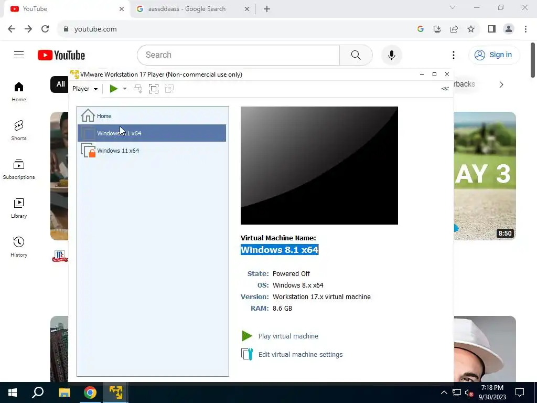537x403 pixels.
Task: Click the "8.6 GB" RAM value
Action: pos(282,308)
